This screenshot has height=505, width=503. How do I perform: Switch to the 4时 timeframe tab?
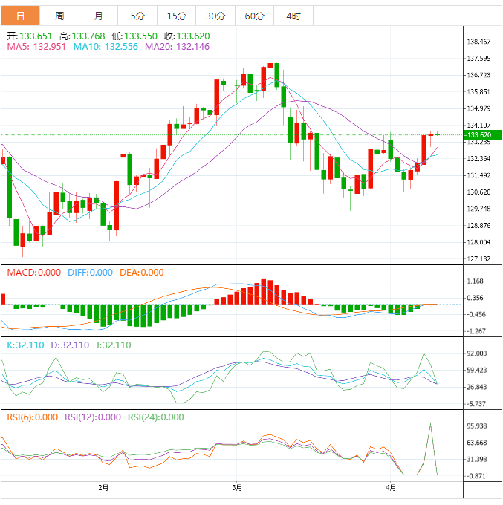pyautogui.click(x=293, y=16)
